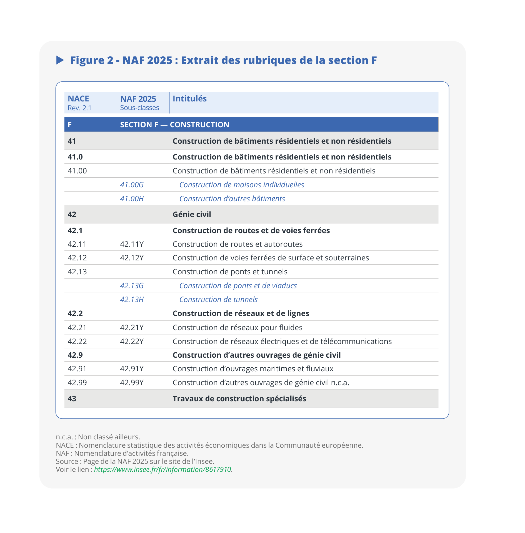Click NACE code '42.11'
This screenshot has width=525, height=533.
[x=77, y=244]
